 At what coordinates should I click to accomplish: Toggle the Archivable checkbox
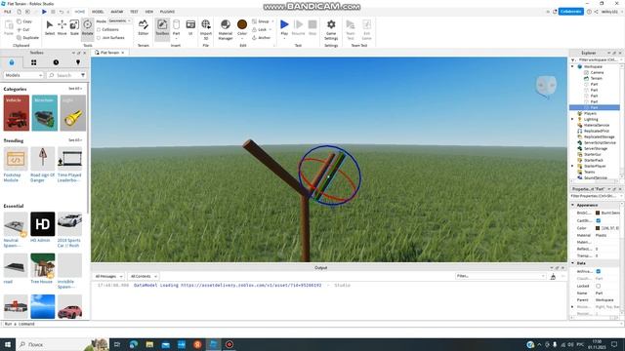[x=598, y=271]
